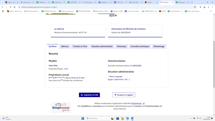Open the browser home page icon
The width and height of the screenshot is (215, 121).
pyautogui.click(x=15, y=7)
